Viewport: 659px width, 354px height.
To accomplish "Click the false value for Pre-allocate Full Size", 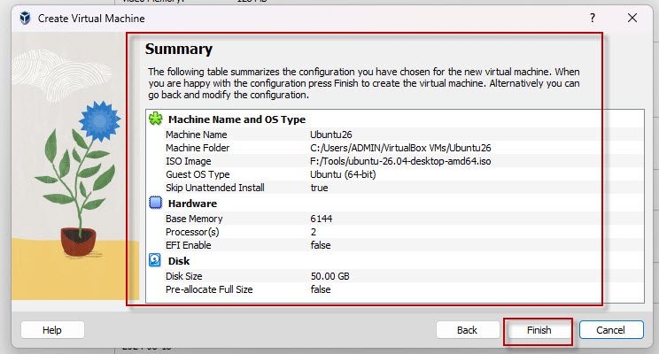I will coord(321,289).
